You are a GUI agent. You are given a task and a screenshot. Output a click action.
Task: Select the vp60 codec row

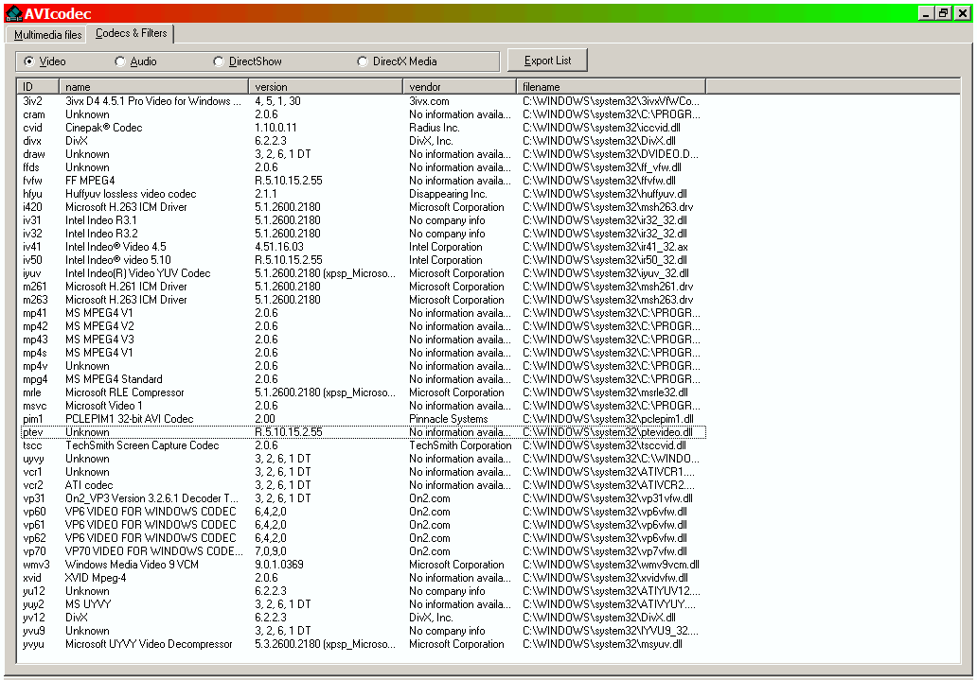(x=362, y=512)
